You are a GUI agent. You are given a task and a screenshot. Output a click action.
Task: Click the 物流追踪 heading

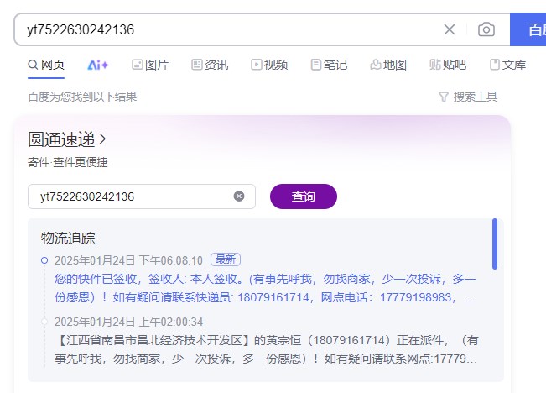[68, 238]
